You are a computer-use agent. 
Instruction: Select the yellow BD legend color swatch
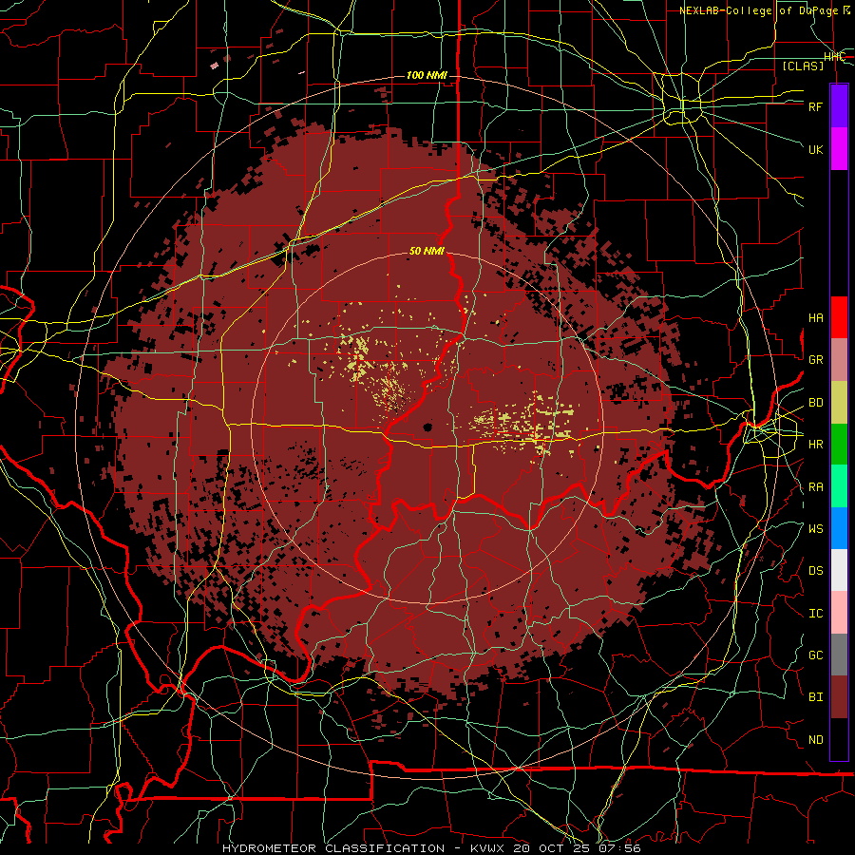coord(839,403)
